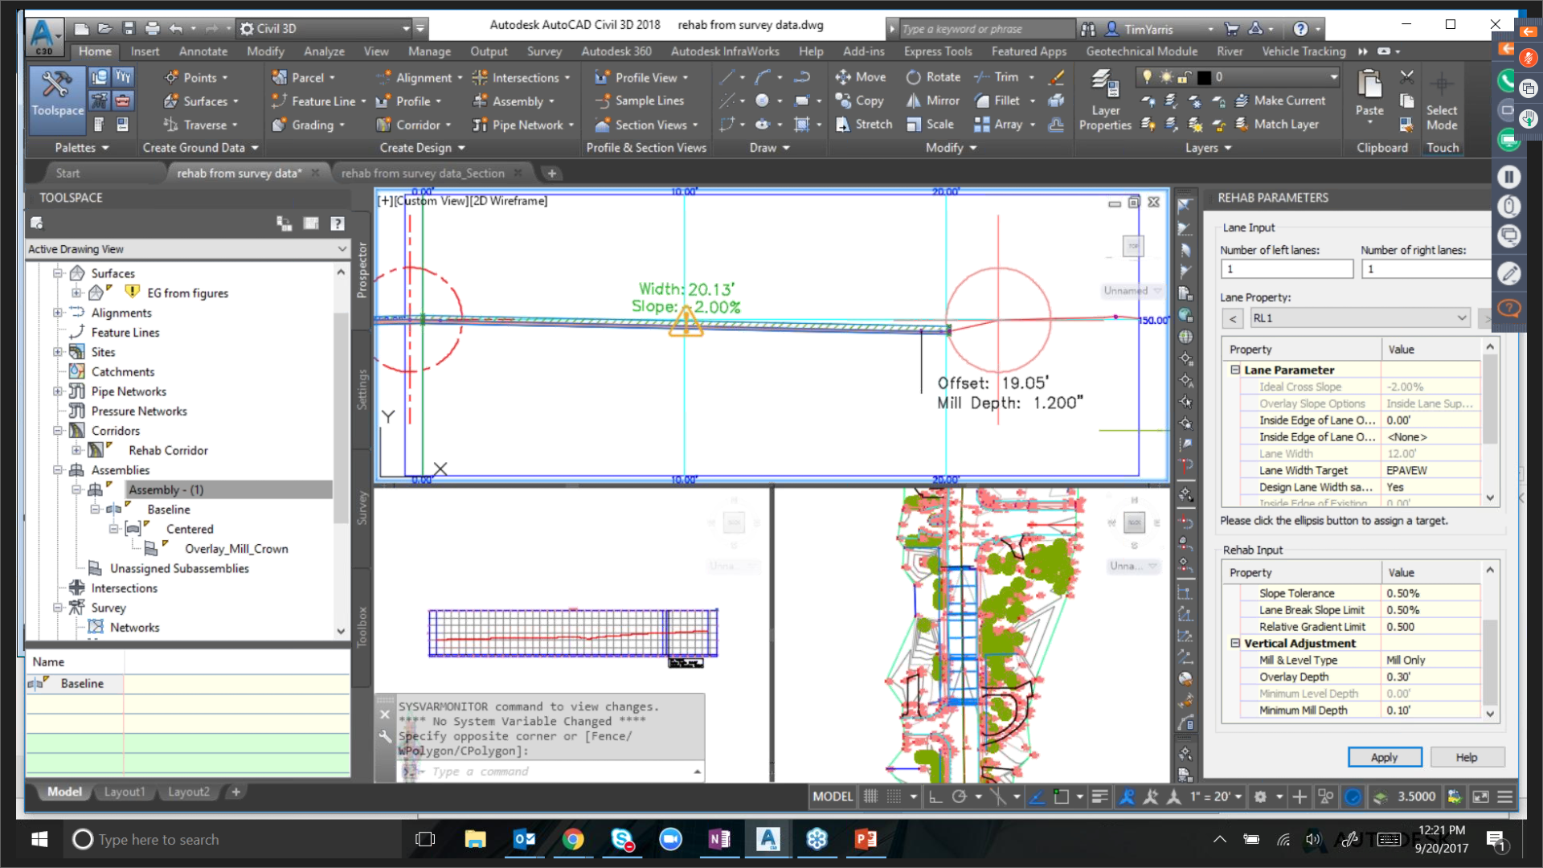
Task: Expand the Sites tree node
Action: [x=58, y=352]
